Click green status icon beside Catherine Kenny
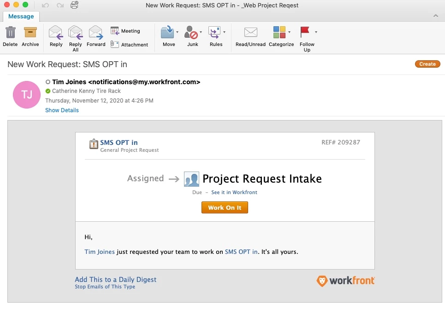This screenshot has width=445, height=310. click(x=48, y=91)
